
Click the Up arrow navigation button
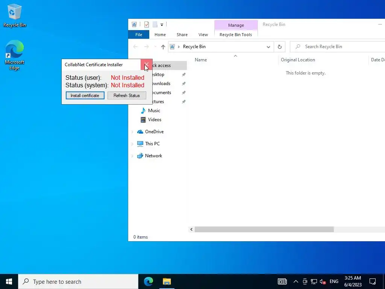pos(163,47)
